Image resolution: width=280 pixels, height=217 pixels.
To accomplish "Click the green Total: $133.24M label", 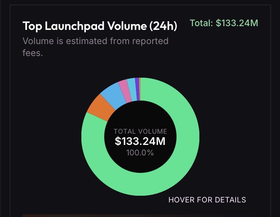I will pyautogui.click(x=224, y=23).
